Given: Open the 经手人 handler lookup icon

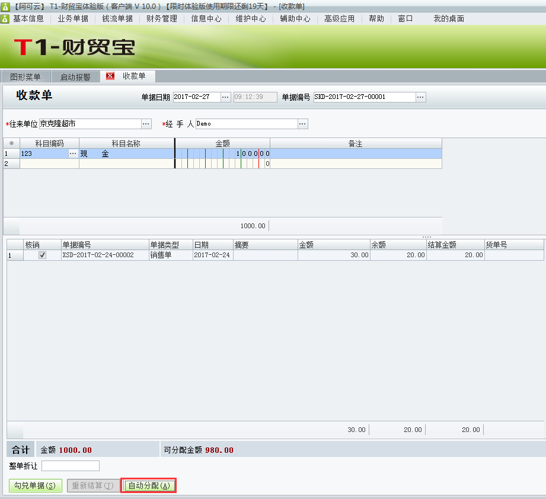Looking at the screenshot, I should [303, 124].
